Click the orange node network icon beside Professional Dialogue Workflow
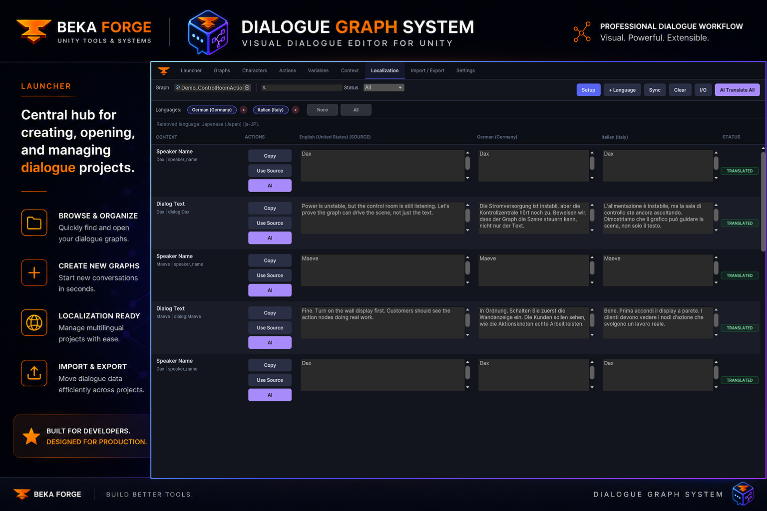 [x=582, y=32]
